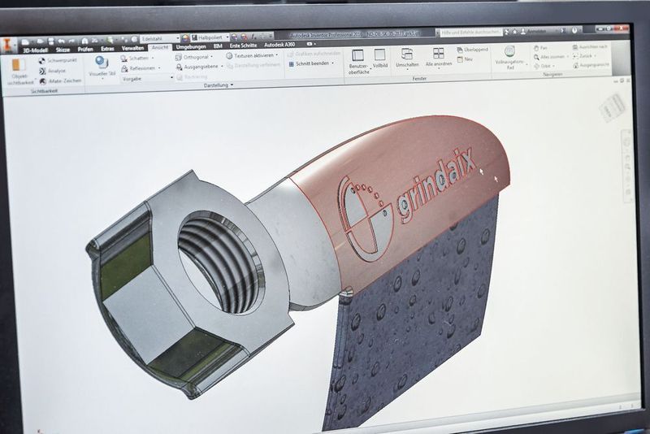Viewport: 650px width, 434px height.
Task: Select the Ansicht tab
Action: tap(160, 48)
